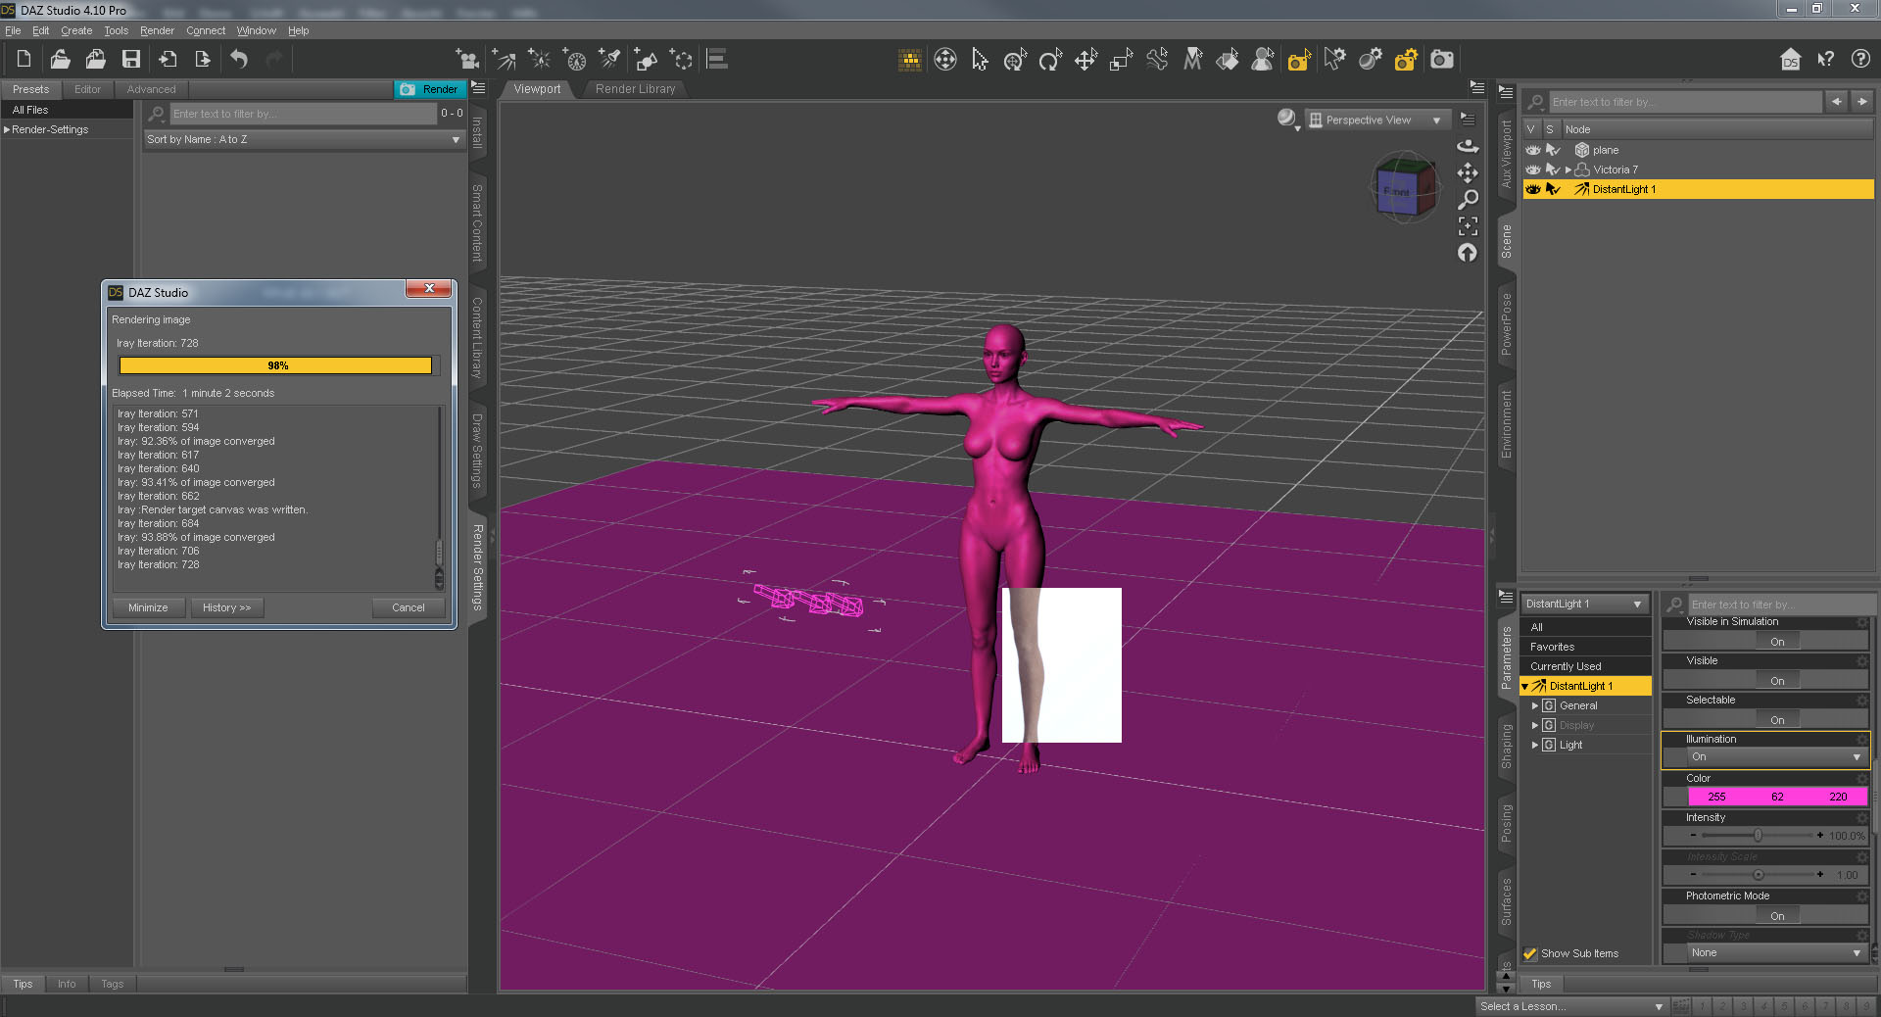Screen dimensions: 1881x1017
Task: Select the Rotate tool
Action: 1050,60
